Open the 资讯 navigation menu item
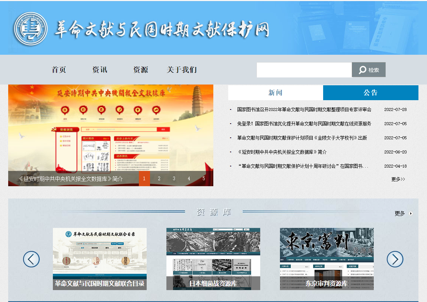 click(100, 70)
